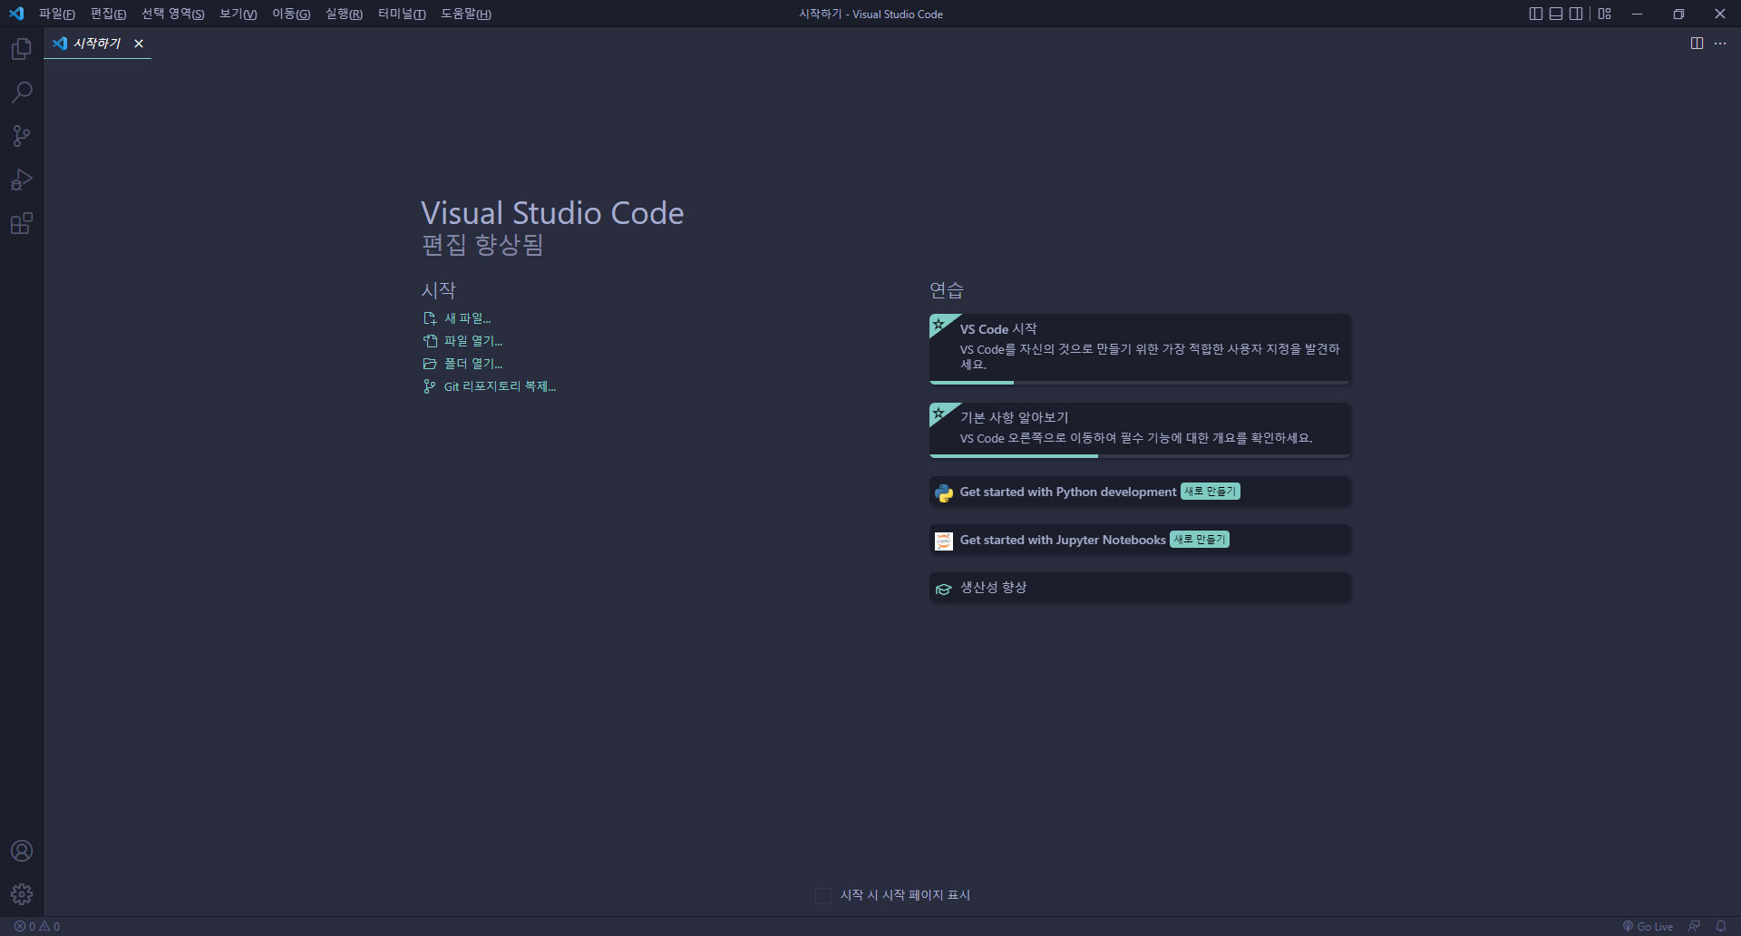This screenshot has width=1741, height=936.
Task: Close the 시작하기 tab
Action: (139, 44)
